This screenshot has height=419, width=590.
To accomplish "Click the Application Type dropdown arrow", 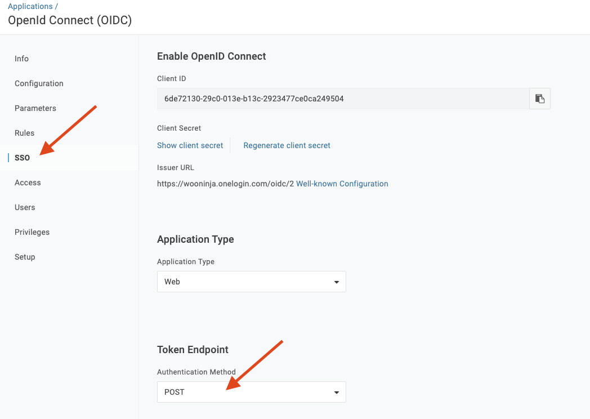I will pyautogui.click(x=337, y=282).
